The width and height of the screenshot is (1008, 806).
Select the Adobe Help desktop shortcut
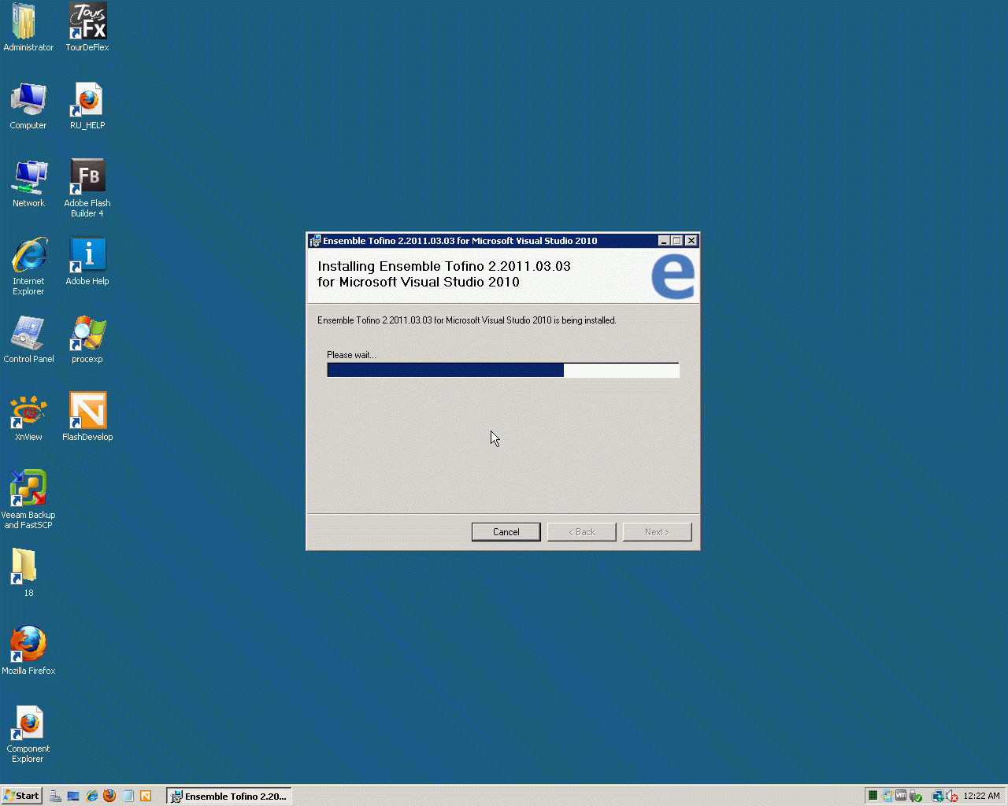[x=87, y=261]
